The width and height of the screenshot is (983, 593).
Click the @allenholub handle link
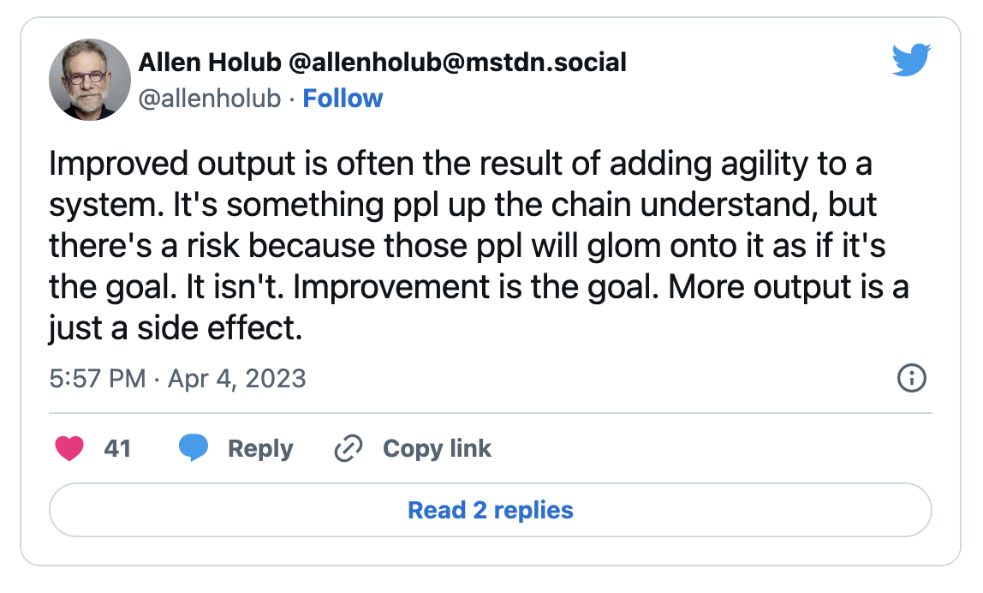coord(210,99)
